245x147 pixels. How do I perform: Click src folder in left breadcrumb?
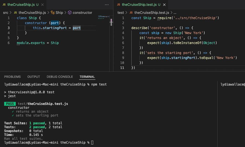click(x=6, y=12)
